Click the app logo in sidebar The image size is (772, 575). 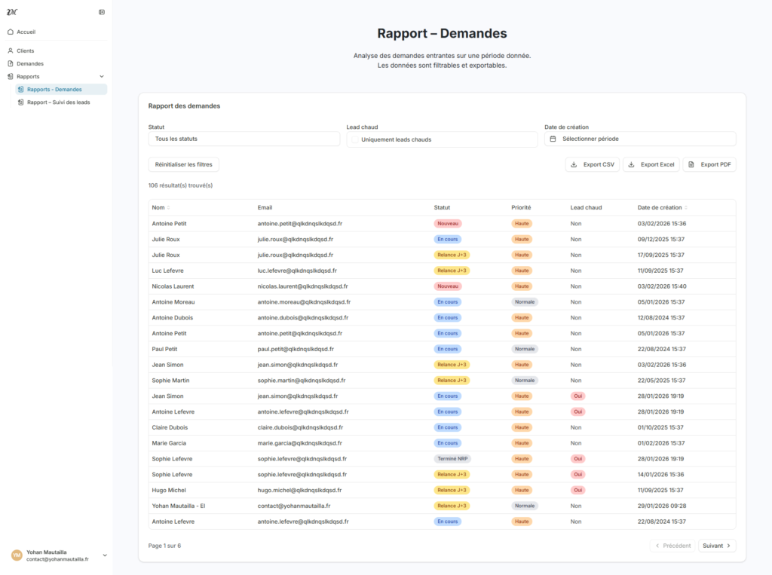[x=11, y=12]
